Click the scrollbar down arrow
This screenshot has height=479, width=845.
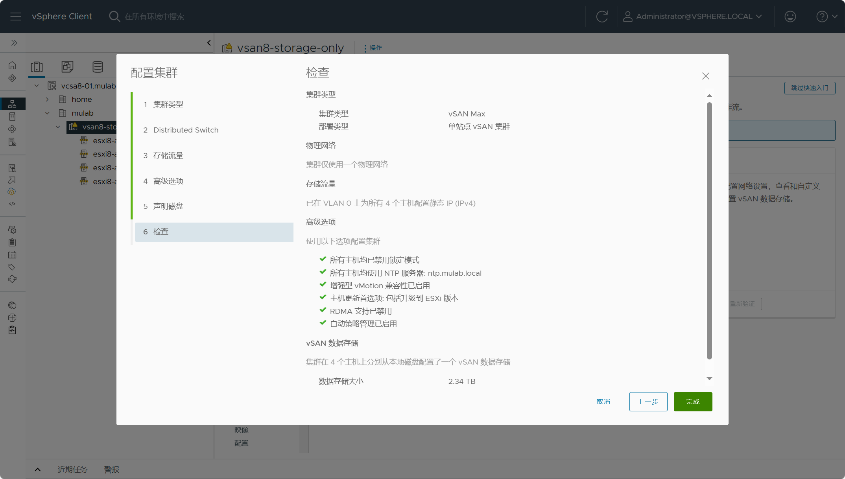tap(709, 379)
